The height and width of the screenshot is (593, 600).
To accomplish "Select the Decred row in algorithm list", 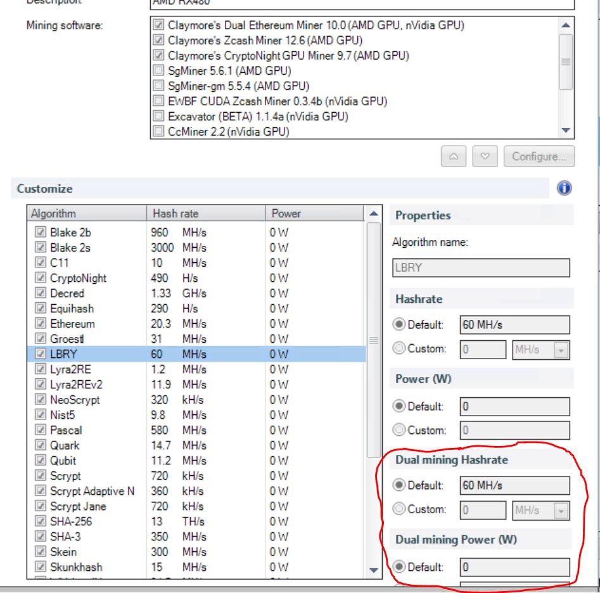I will point(196,293).
